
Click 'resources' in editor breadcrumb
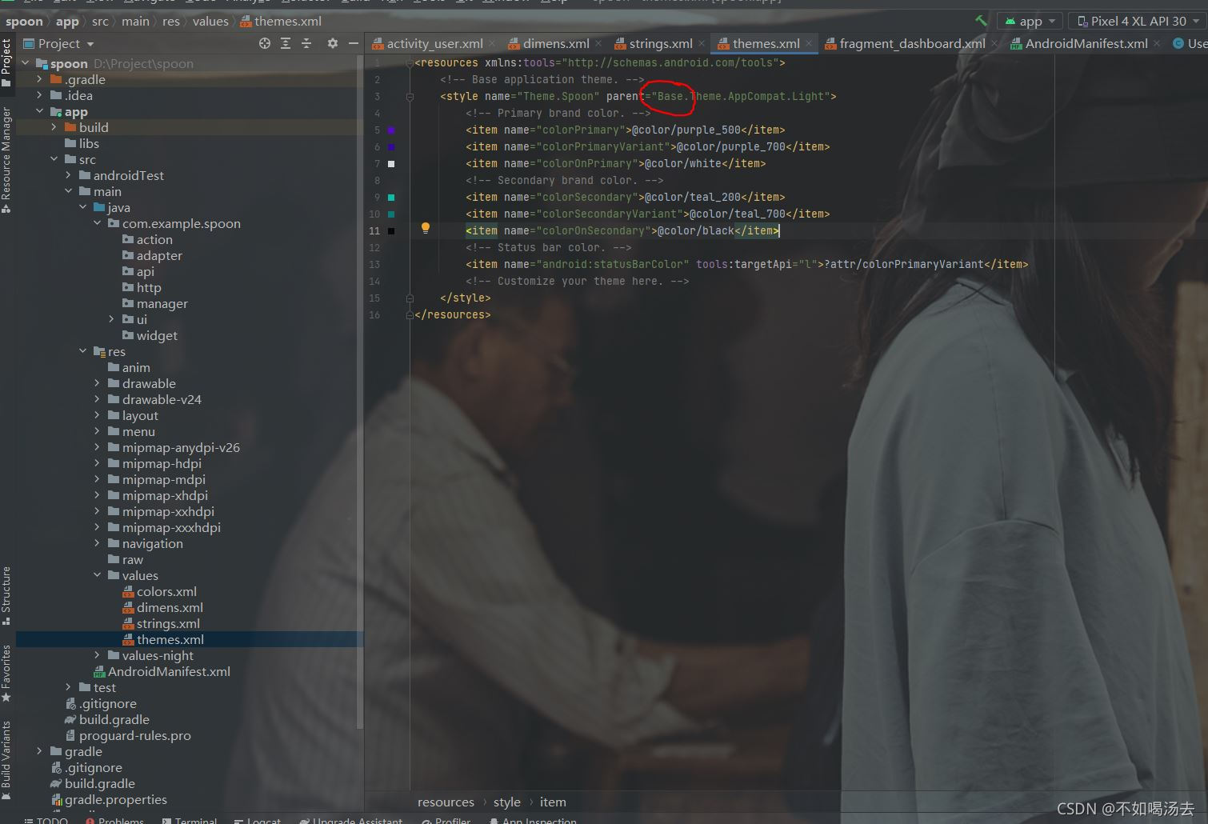tap(446, 802)
